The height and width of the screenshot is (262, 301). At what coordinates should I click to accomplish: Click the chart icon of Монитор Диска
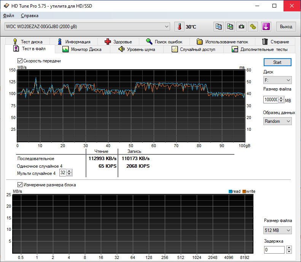pyautogui.click(x=65, y=49)
